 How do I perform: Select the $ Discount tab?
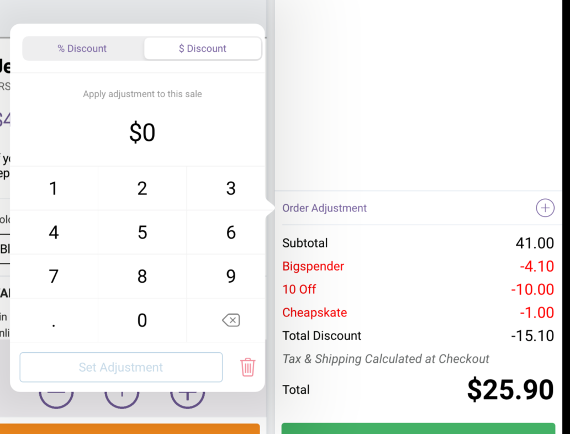[203, 49]
